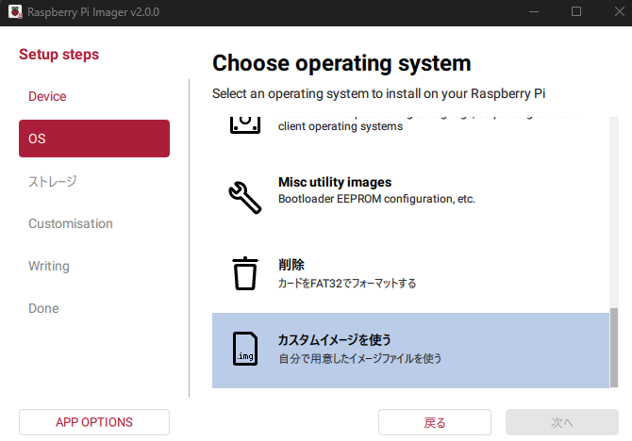
Task: Go to the Device setup step
Action: point(47,96)
